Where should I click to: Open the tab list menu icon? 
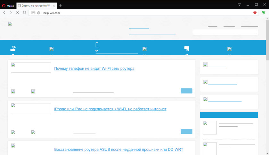tap(239, 4)
